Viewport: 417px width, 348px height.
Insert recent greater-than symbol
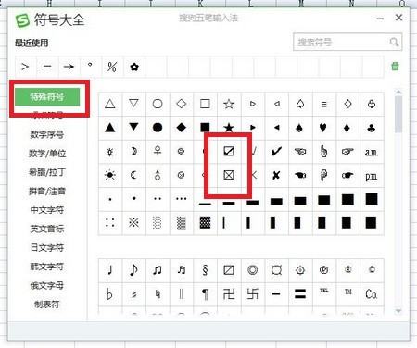26,67
